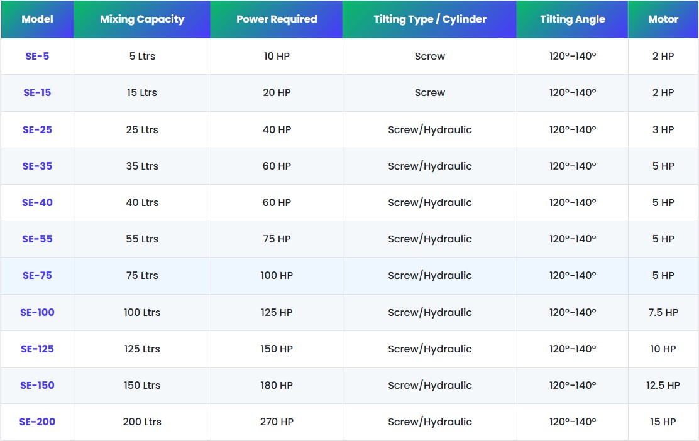
Task: Click the 2 HP motor cell in SE-5 row
Action: (x=663, y=56)
